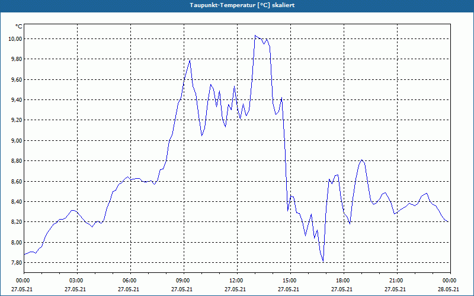Viewport: 474px width, 296px height.
Task: Choose the 7,80 y-axis value
Action: [17, 263]
